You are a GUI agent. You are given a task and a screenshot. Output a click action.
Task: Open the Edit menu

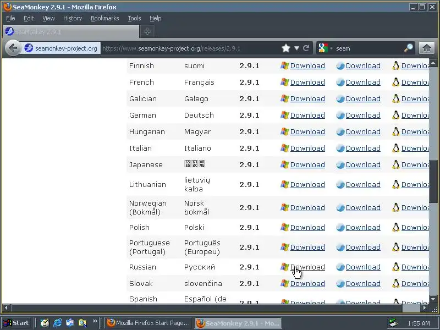coord(29,18)
